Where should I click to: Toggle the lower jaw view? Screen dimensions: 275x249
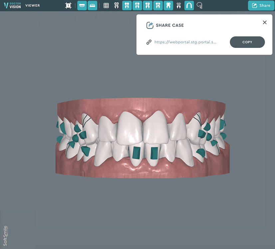coord(92,5)
